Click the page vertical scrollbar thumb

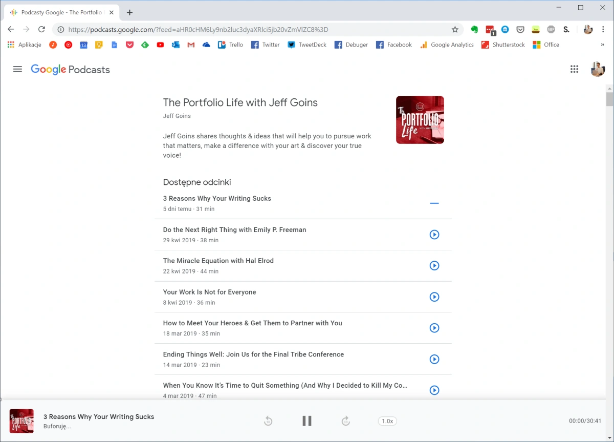(609, 99)
